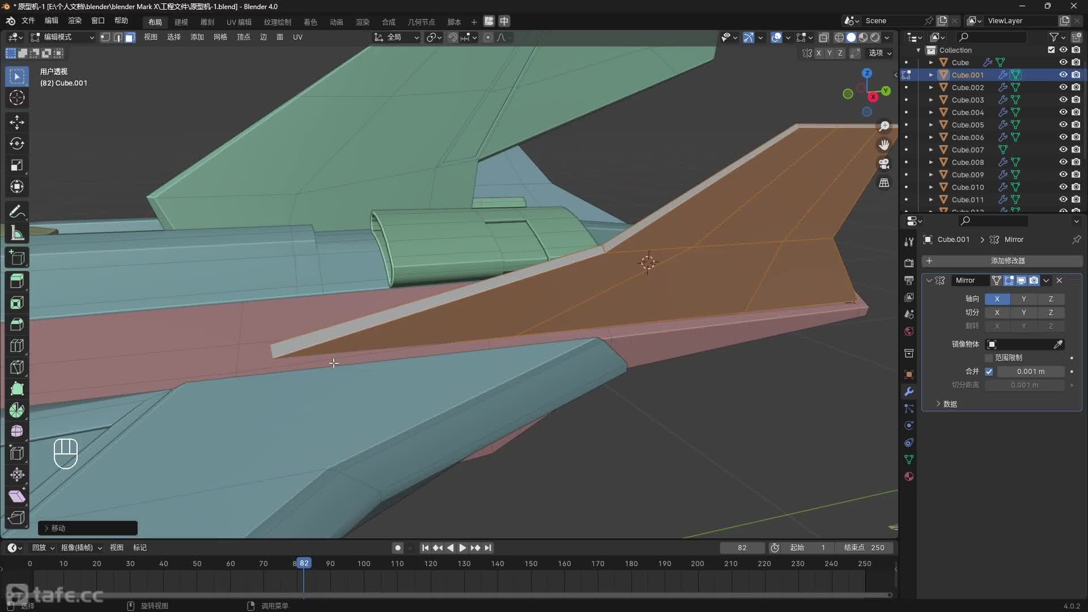Open the Mirror modifier options dropdown
This screenshot has width=1088, height=612.
click(x=1046, y=280)
